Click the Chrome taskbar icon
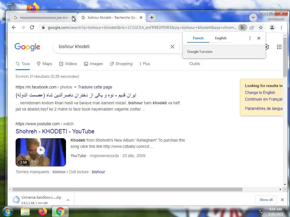290x217 pixels. [x=60, y=211]
